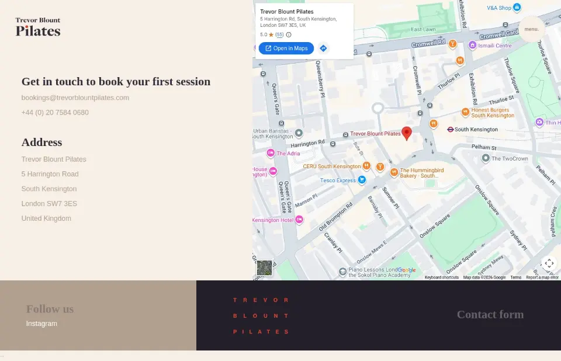
Task: Click the Honest Burgers South Kensington marker
Action: coord(465,112)
